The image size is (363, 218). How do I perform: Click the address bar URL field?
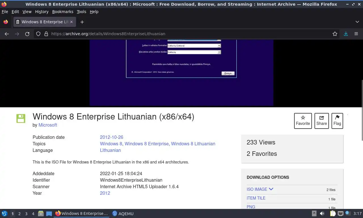[187, 34]
